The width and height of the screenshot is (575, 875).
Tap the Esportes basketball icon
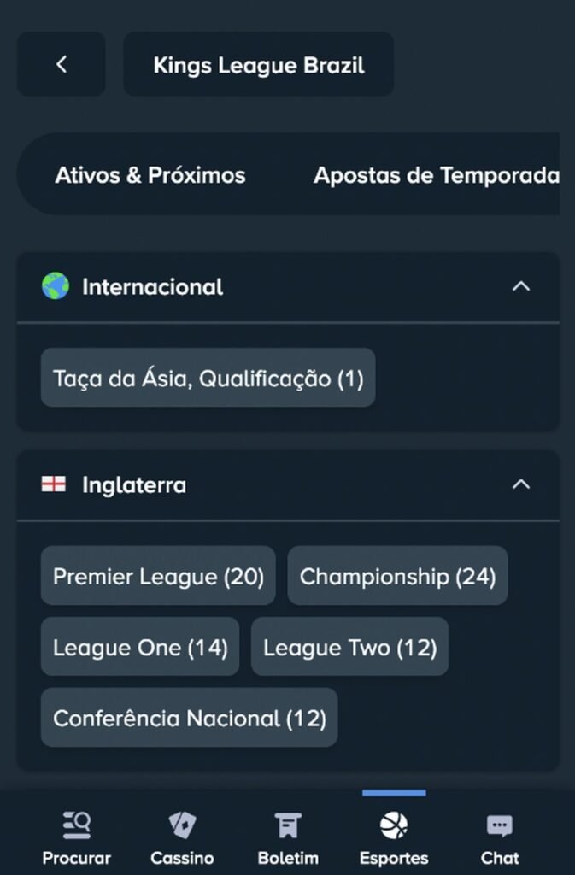394,825
